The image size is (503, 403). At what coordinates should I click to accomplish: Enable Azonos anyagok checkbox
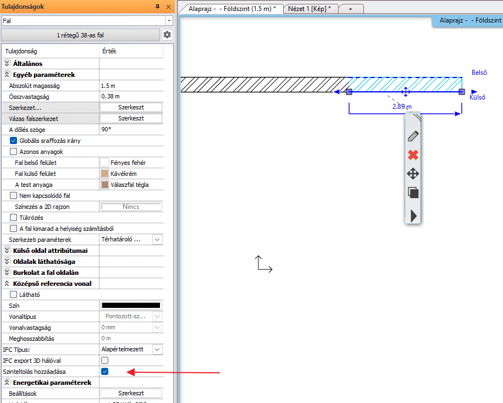tap(14, 151)
